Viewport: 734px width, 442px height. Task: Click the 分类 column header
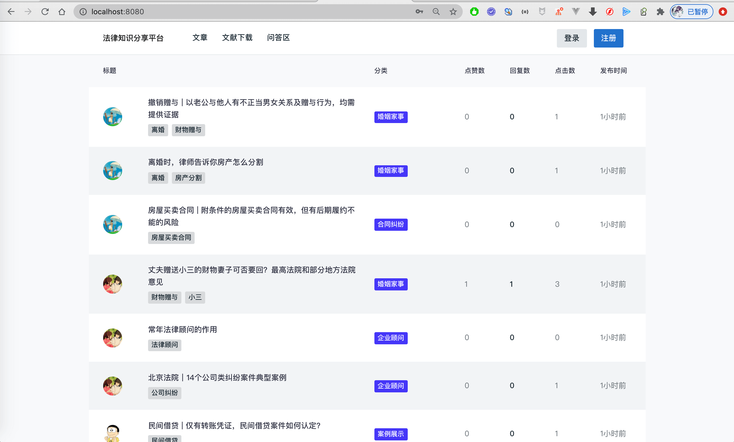click(x=381, y=70)
